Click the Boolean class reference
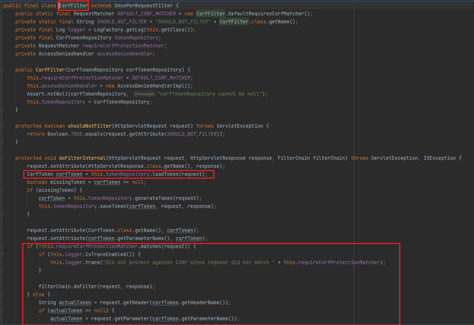Viewport: 474px width, 325px height. [58, 134]
